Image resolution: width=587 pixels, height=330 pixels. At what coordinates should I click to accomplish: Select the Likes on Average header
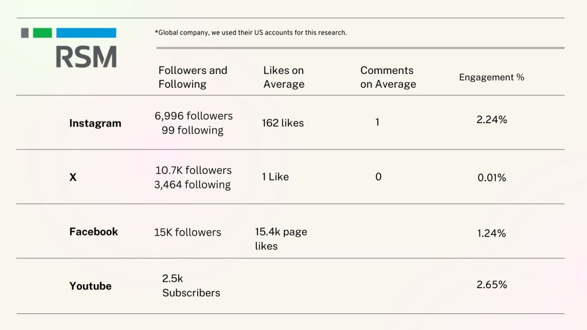pyautogui.click(x=284, y=77)
